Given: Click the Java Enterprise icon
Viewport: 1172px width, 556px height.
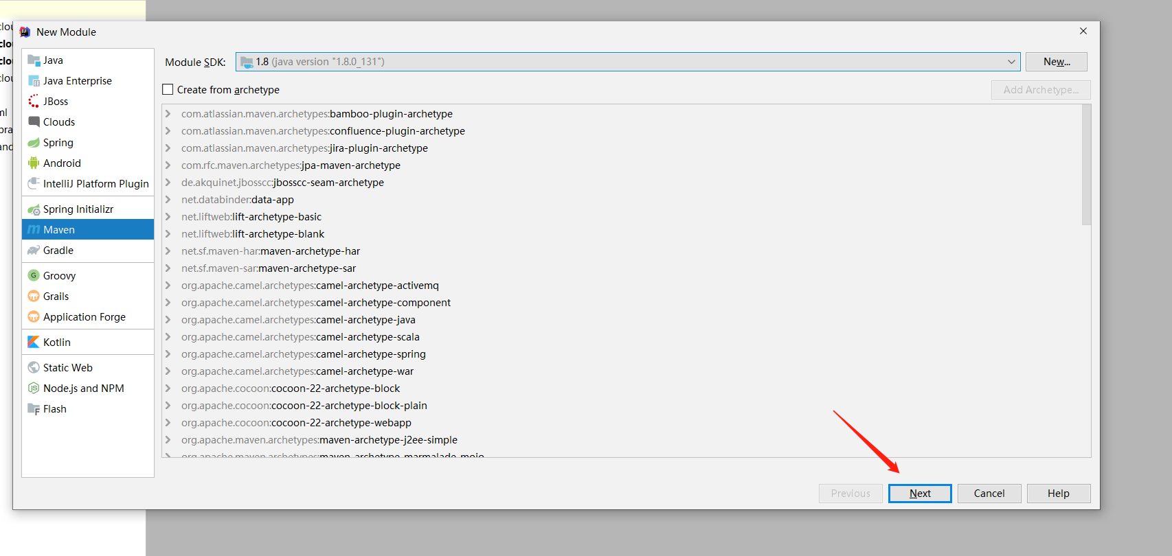Looking at the screenshot, I should (34, 81).
